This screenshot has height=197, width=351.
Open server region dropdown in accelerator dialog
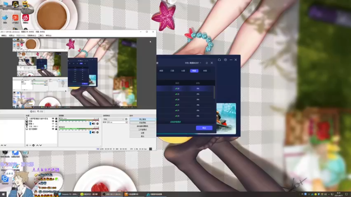tap(193, 63)
